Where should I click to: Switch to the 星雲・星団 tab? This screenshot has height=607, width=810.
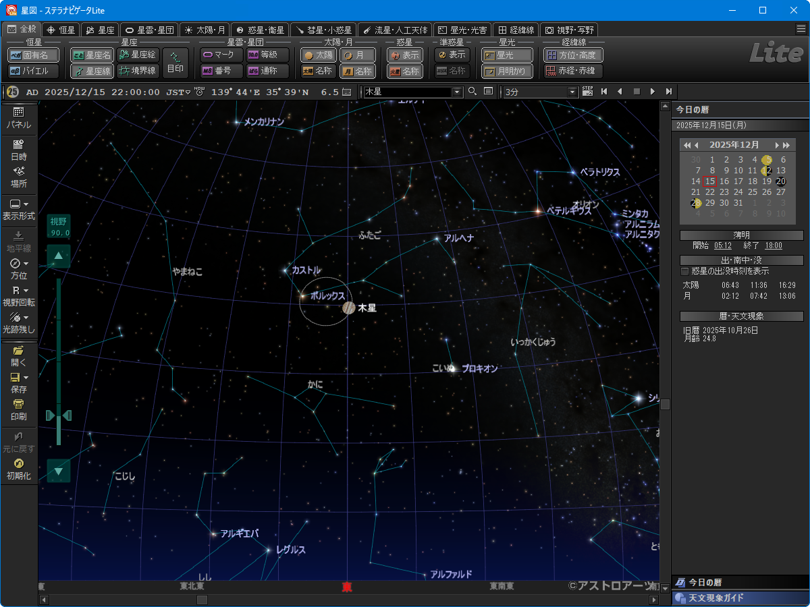tap(150, 30)
